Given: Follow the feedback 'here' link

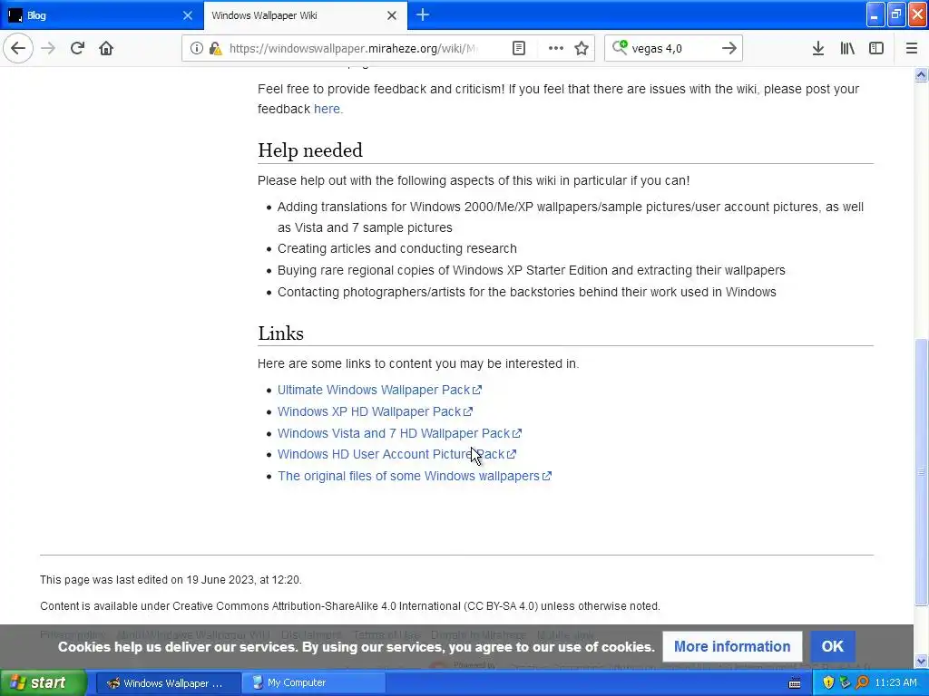Looking at the screenshot, I should click(x=327, y=109).
